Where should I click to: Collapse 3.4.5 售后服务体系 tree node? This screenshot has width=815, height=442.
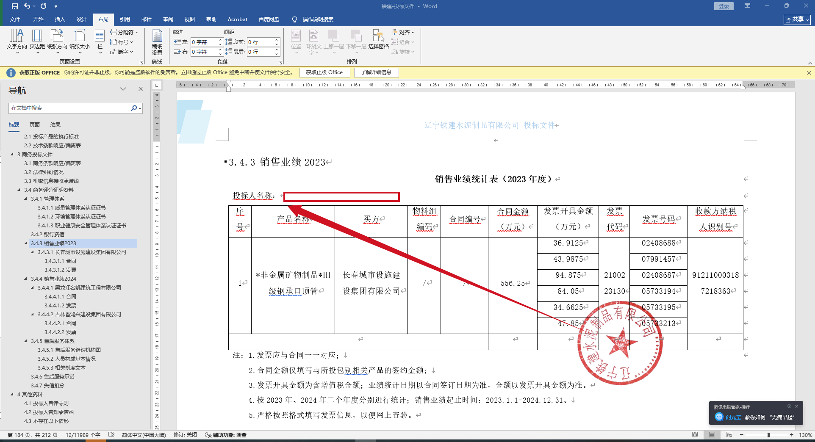tap(26, 341)
